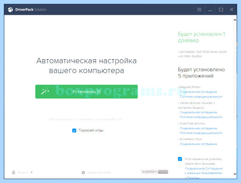Click the Kaspersky Trusted badge
241x183 pixels.
(155, 172)
